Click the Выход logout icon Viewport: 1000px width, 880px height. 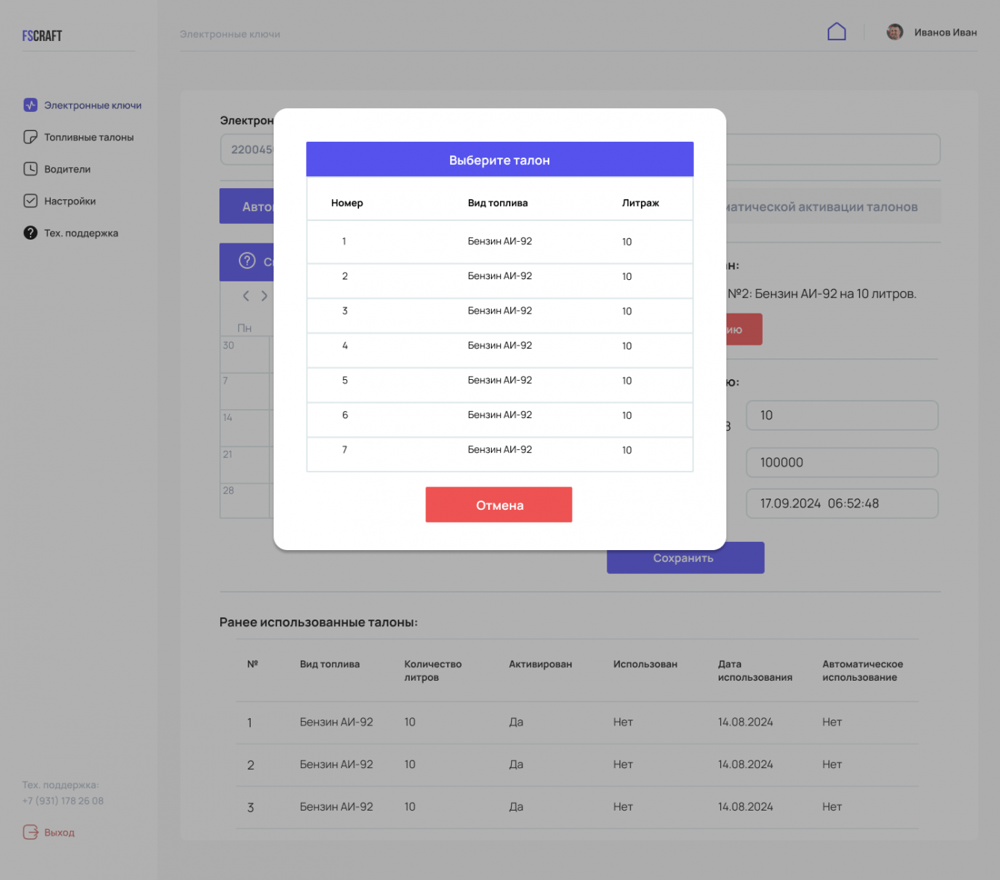30,832
